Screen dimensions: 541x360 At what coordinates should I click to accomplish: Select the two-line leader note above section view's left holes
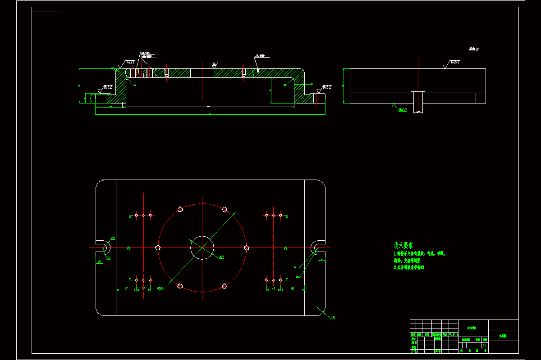click(x=147, y=55)
